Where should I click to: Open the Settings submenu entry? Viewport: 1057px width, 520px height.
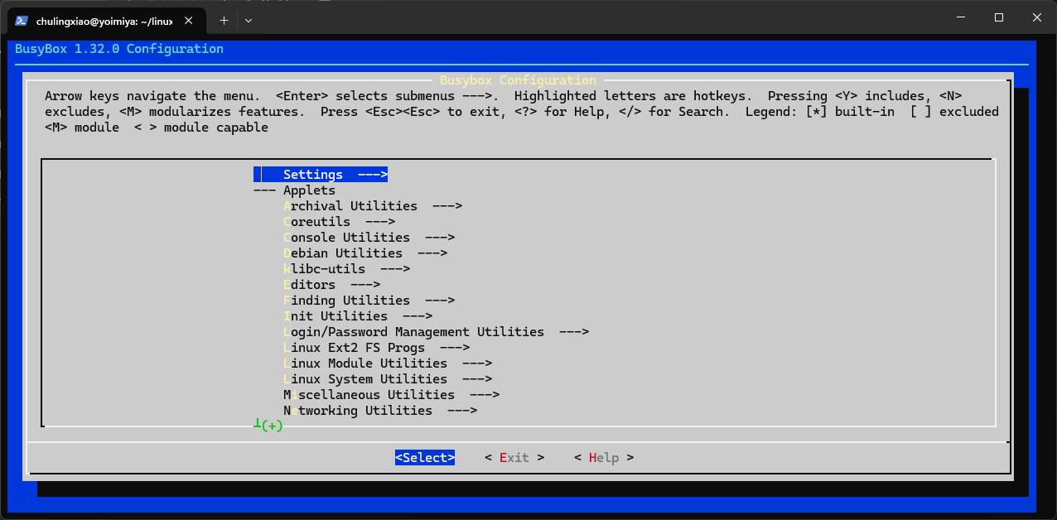(321, 175)
